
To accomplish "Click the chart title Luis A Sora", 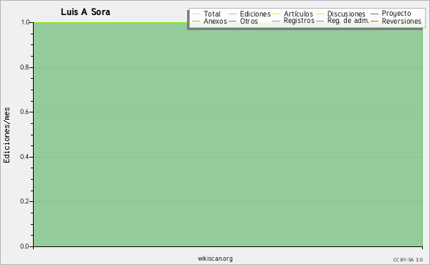I will point(85,11).
